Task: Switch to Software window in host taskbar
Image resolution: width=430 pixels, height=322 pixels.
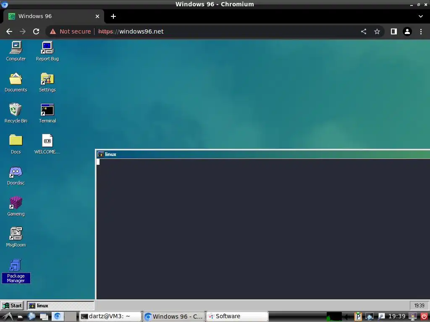Action: [237, 317]
